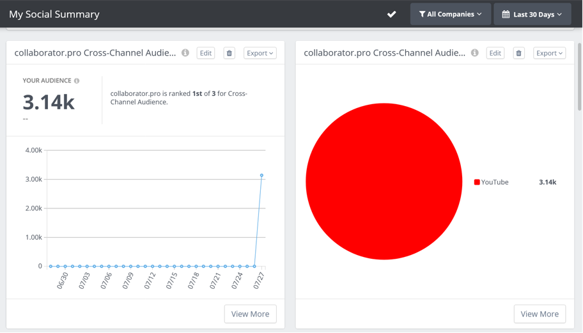The image size is (583, 333).
Task: Click the info icon beside the left widget title
Action: pos(185,53)
